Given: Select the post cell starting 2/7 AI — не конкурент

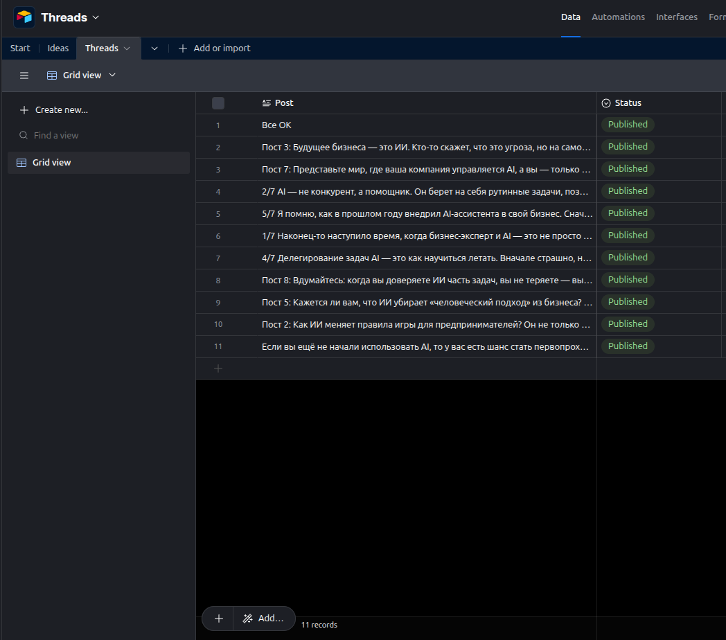Looking at the screenshot, I should click(427, 192).
